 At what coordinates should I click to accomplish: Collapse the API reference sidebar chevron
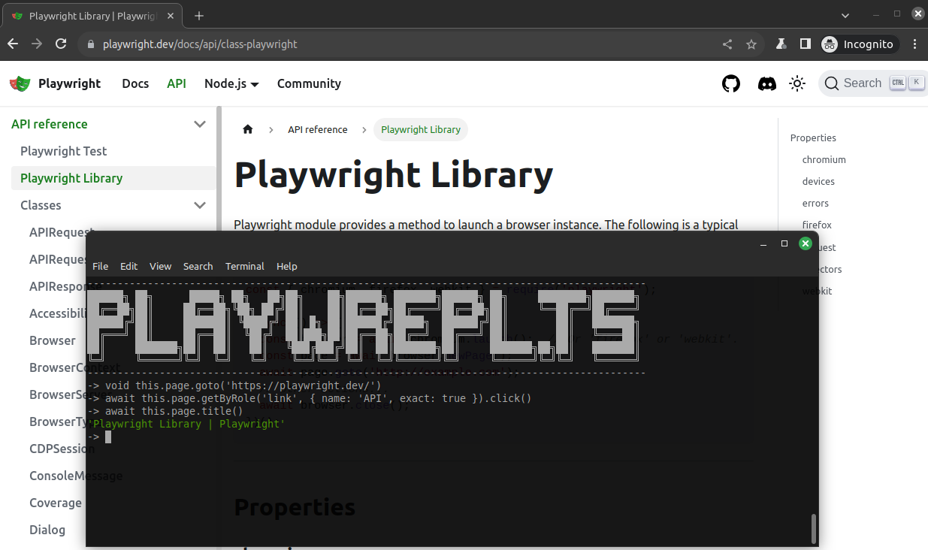[200, 124]
